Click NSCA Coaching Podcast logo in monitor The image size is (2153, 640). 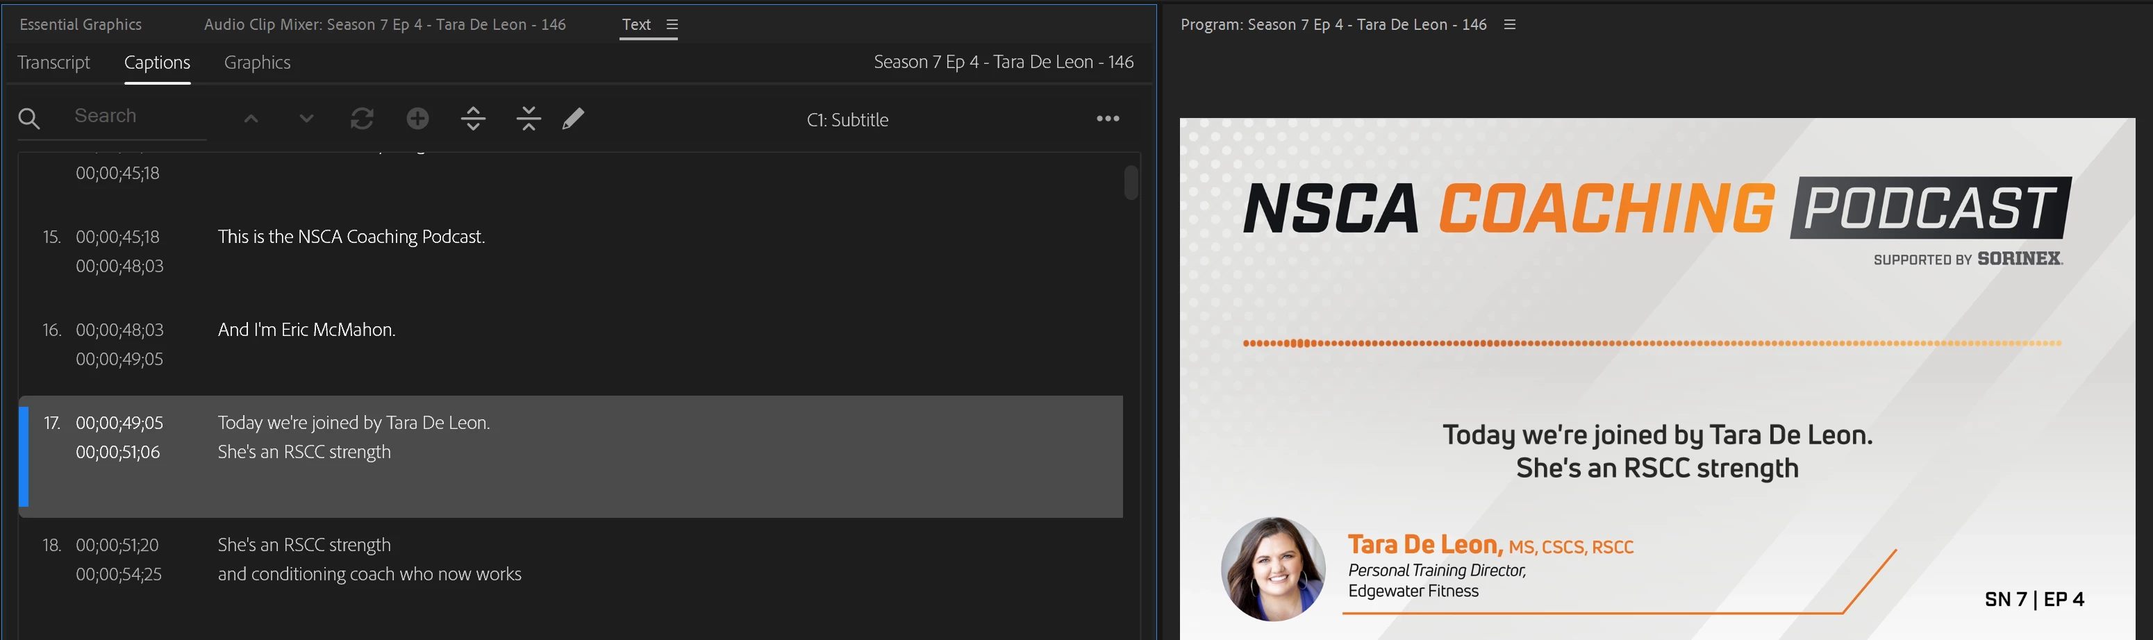pyautogui.click(x=1656, y=209)
